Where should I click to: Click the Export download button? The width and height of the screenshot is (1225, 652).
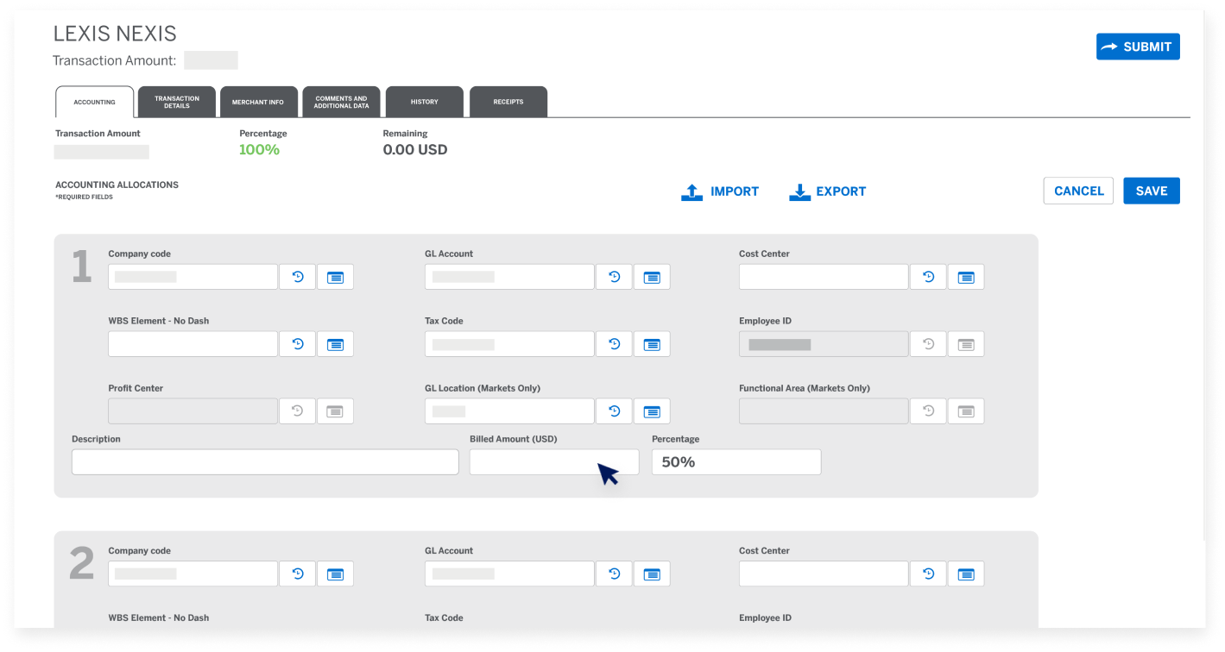point(827,191)
